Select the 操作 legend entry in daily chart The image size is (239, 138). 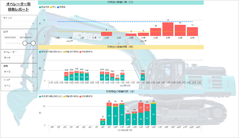51,52
